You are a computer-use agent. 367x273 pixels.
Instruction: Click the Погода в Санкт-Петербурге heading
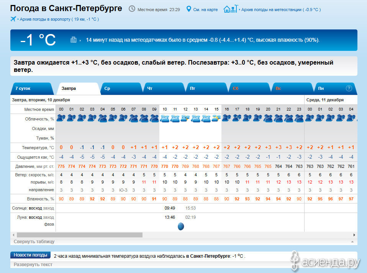66,8
